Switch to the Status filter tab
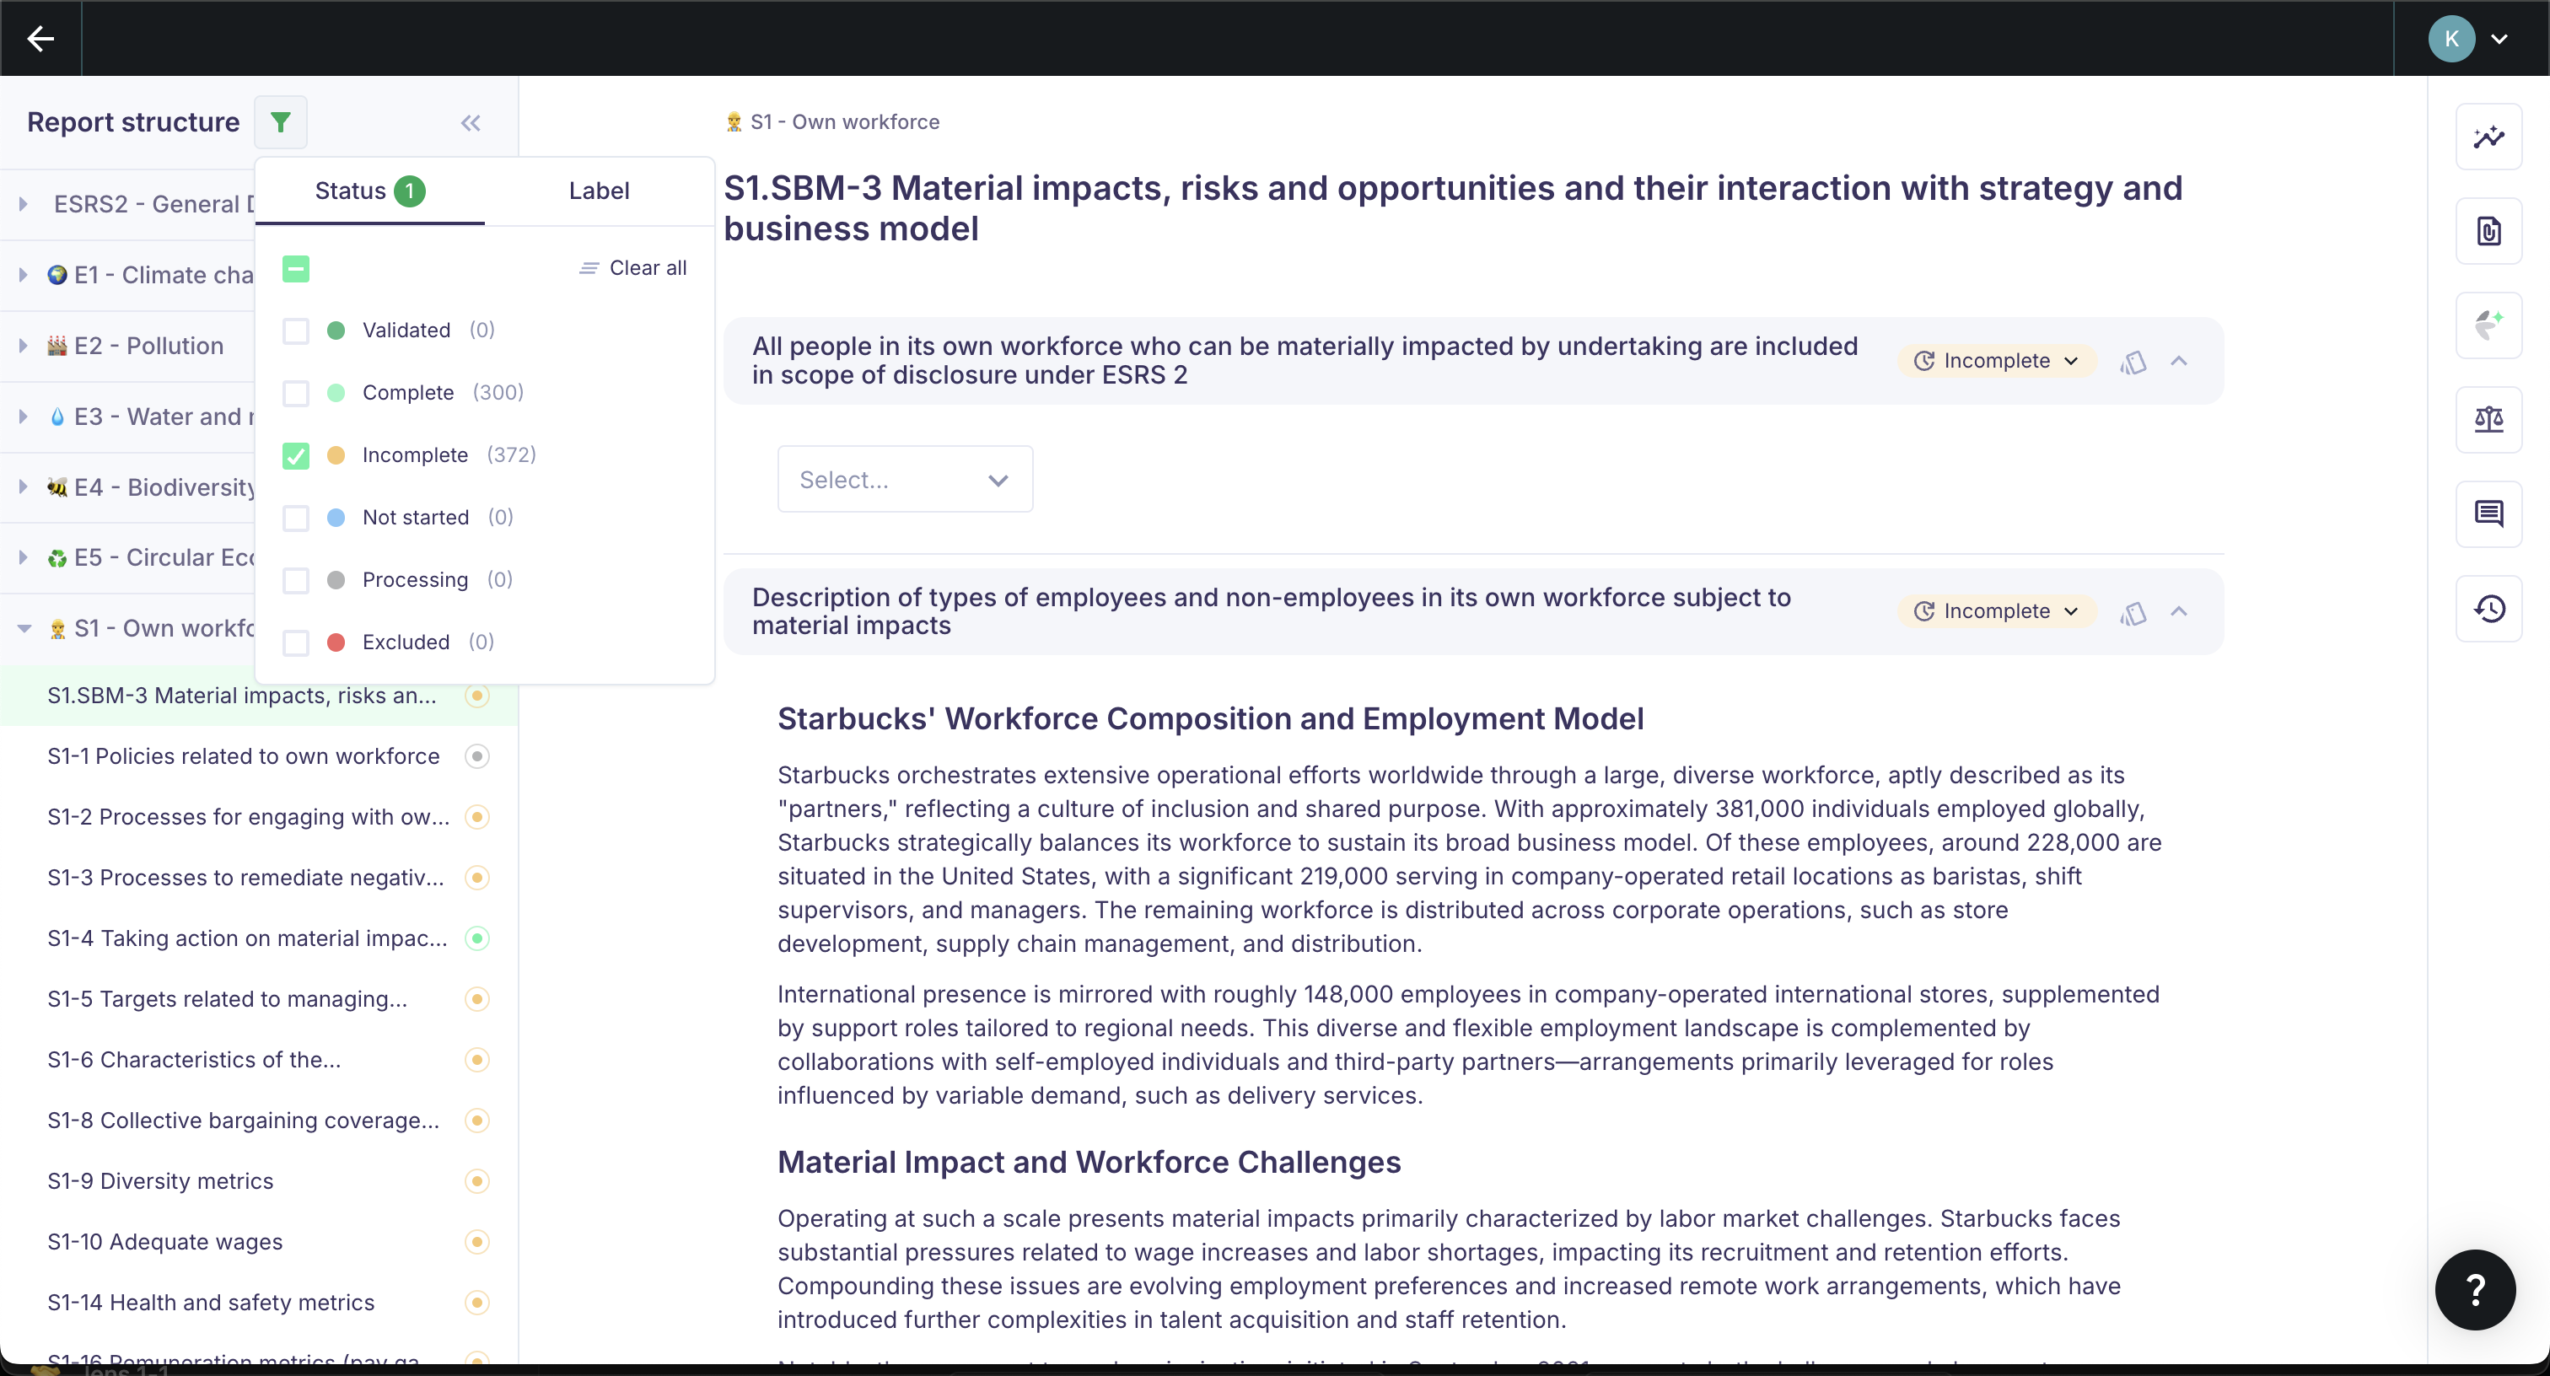 click(x=369, y=191)
